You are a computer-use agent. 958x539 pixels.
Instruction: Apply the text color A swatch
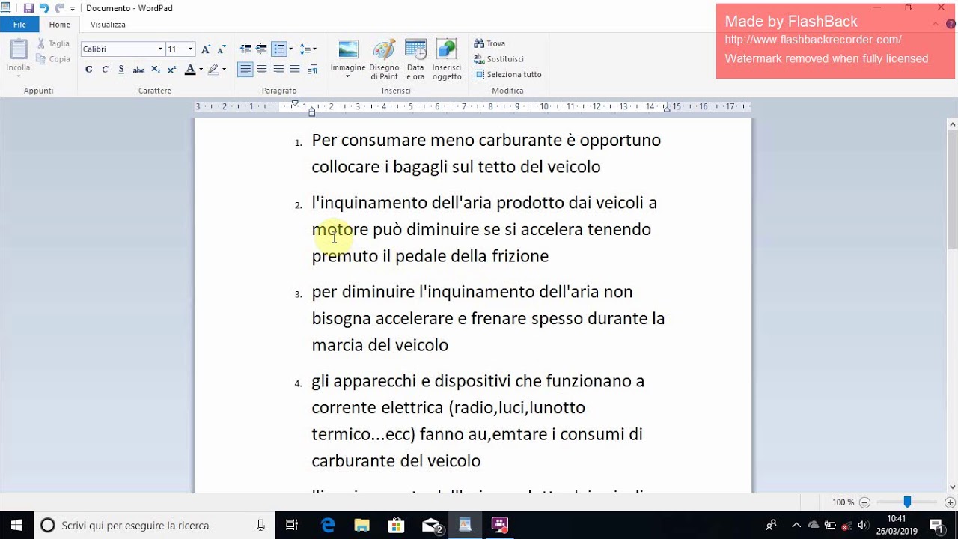(189, 70)
